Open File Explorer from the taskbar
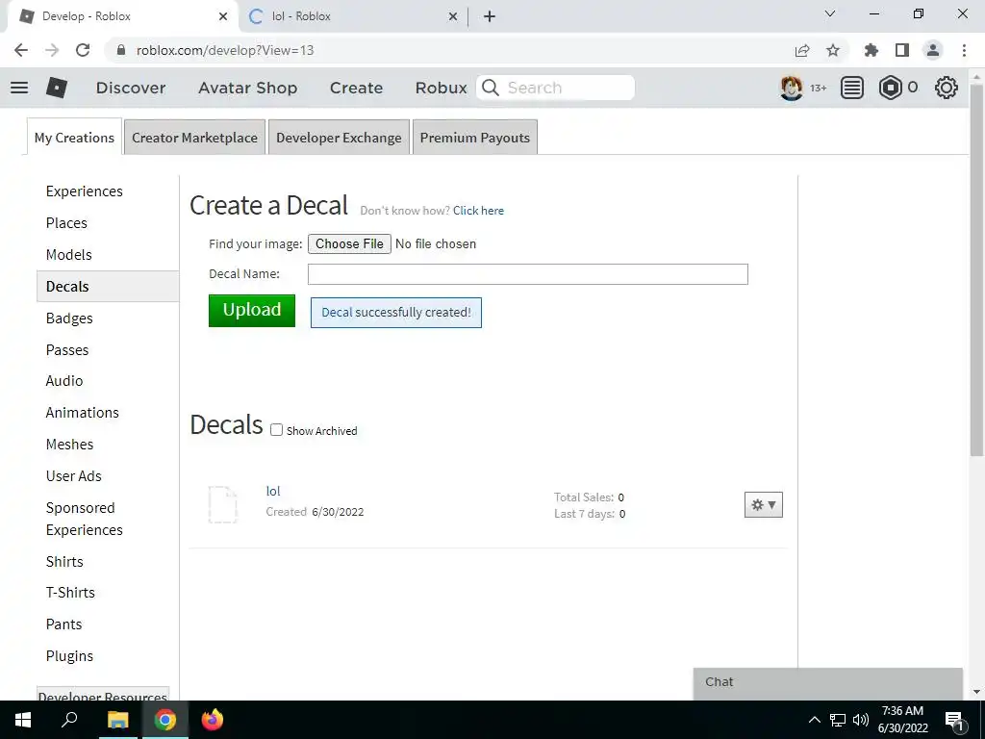 (117, 720)
